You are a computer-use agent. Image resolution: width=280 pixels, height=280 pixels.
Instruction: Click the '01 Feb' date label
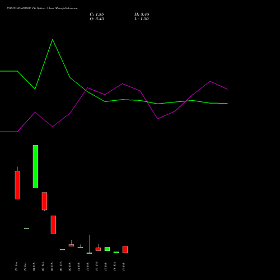click(x=34, y=267)
